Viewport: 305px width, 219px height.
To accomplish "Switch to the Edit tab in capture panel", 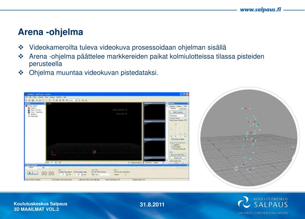I will coord(43,168).
